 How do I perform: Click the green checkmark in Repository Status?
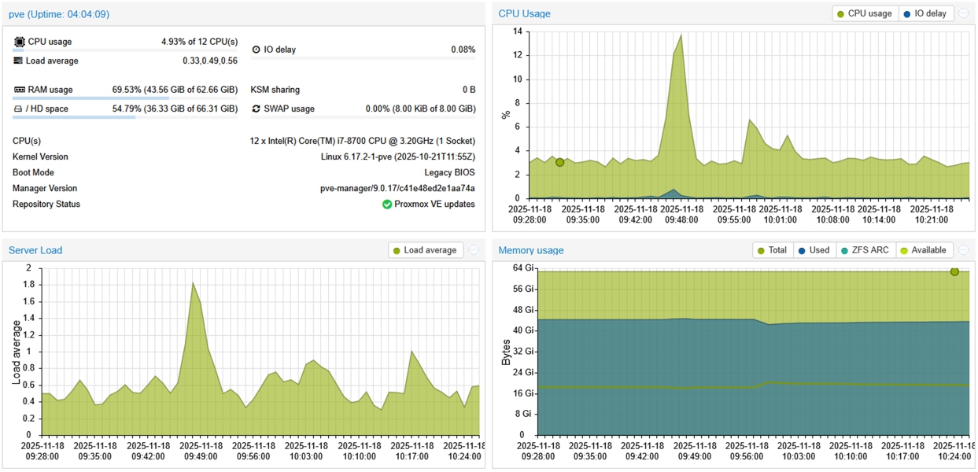(x=387, y=205)
